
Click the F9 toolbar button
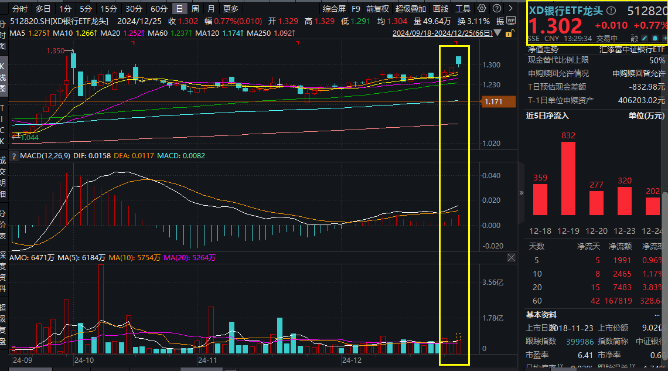coord(356,9)
